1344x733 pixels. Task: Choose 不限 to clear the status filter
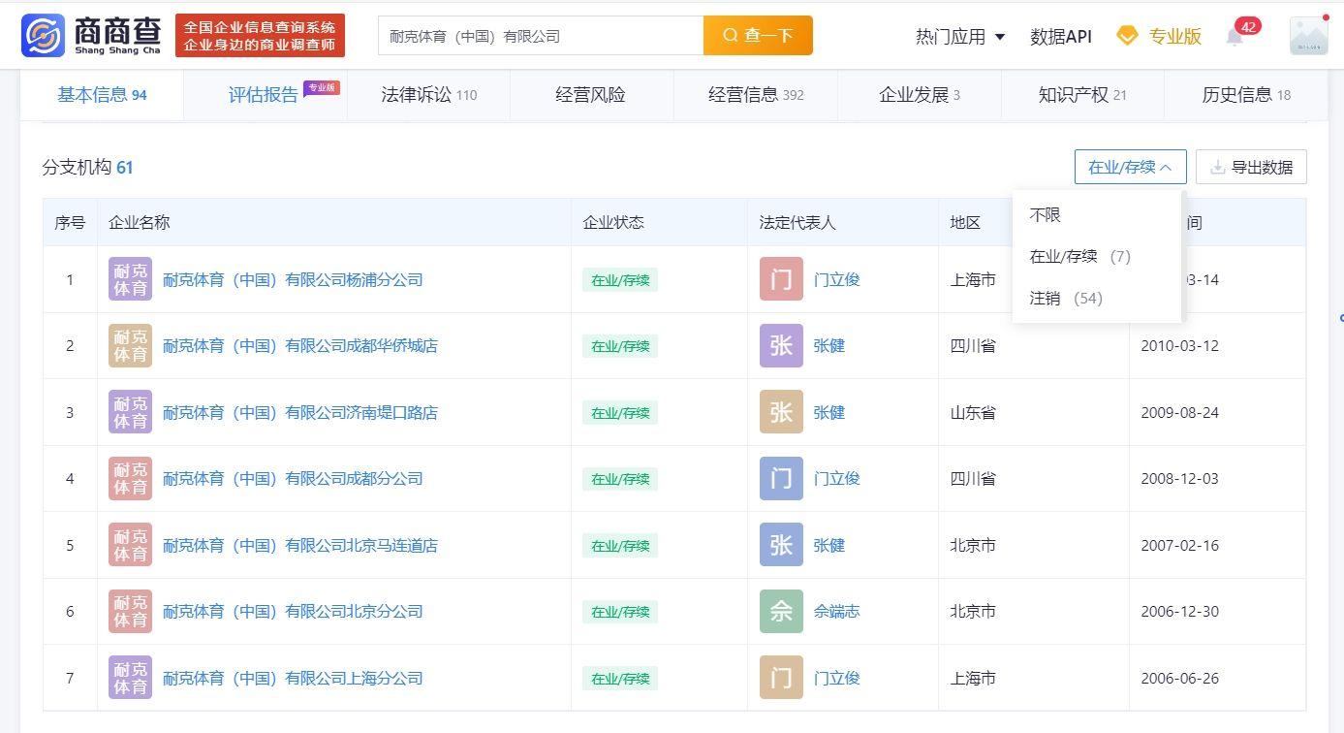[1044, 214]
